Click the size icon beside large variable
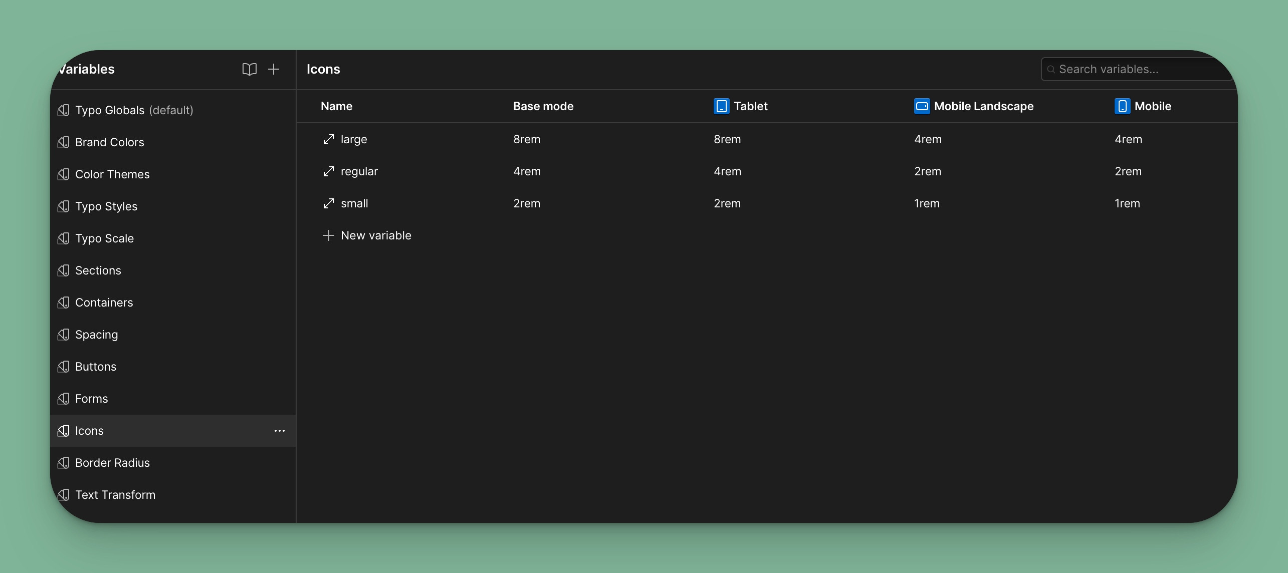The width and height of the screenshot is (1288, 573). point(328,139)
